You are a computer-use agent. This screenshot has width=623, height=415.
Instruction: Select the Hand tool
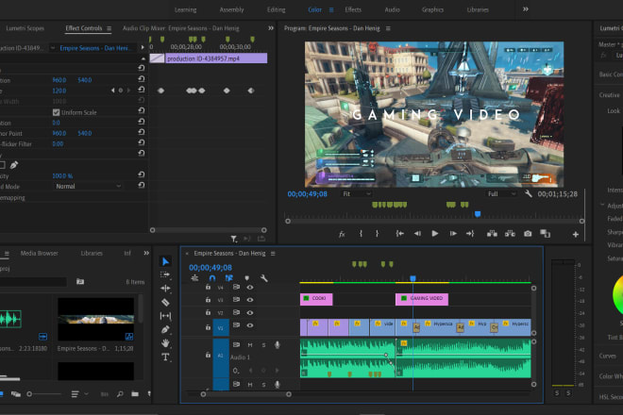pyautogui.click(x=165, y=342)
